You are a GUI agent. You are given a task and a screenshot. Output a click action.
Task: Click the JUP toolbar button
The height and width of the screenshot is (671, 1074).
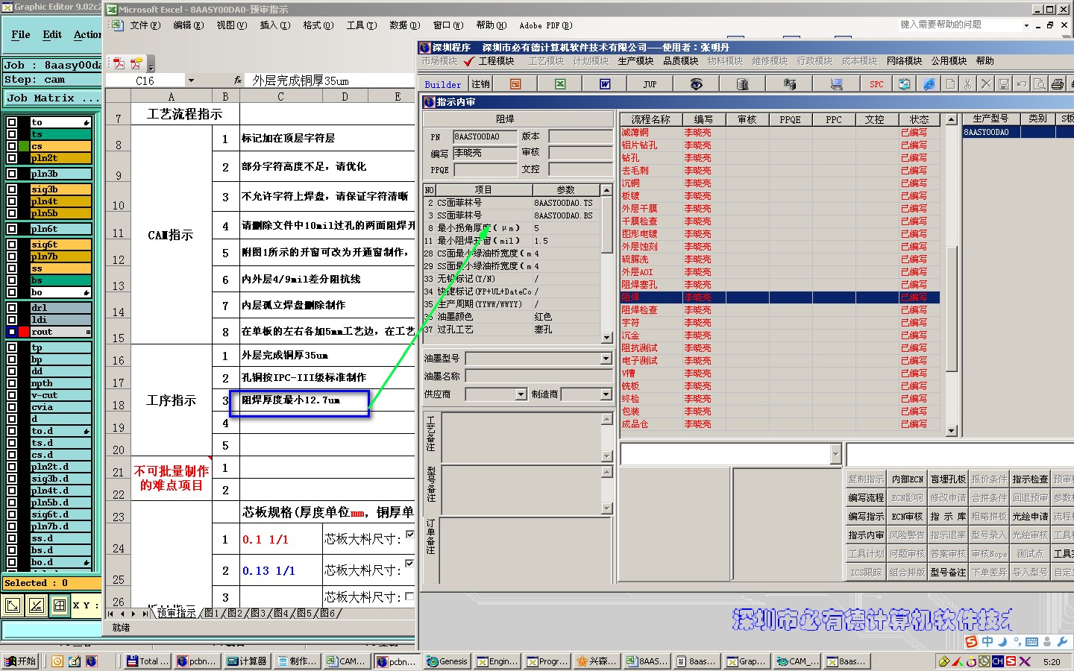(x=650, y=84)
